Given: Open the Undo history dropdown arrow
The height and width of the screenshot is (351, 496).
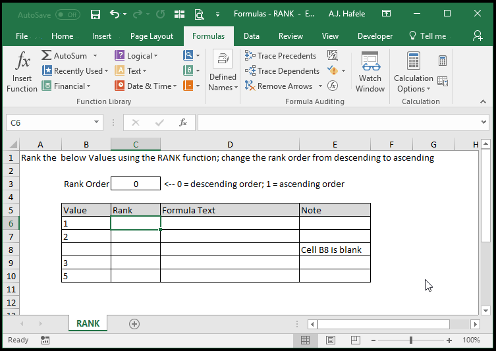Looking at the screenshot, I should coord(124,14).
